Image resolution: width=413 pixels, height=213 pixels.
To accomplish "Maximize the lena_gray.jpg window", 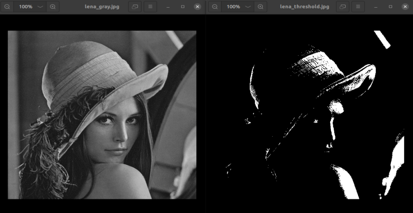I will click(183, 7).
